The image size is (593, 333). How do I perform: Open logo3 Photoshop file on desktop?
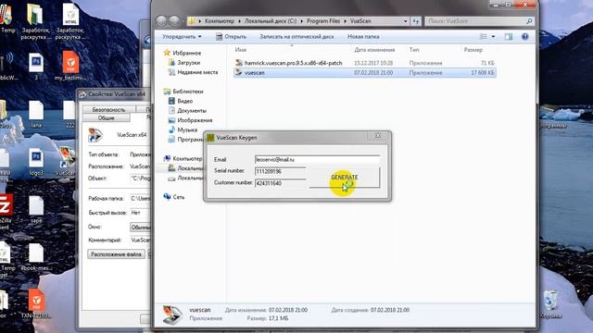point(36,162)
